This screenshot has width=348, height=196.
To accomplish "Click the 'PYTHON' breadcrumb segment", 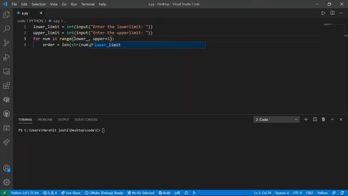I will pyautogui.click(x=36, y=21).
